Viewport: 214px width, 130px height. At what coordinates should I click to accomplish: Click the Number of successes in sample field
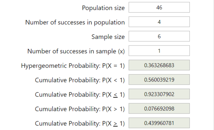[159, 51]
